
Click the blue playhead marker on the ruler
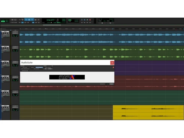(113, 29)
